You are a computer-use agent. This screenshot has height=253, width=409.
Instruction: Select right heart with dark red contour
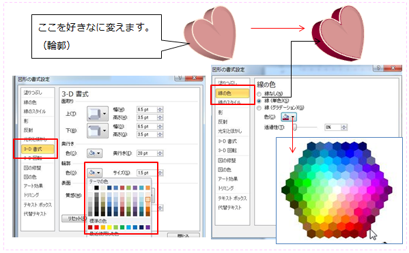(x=338, y=33)
